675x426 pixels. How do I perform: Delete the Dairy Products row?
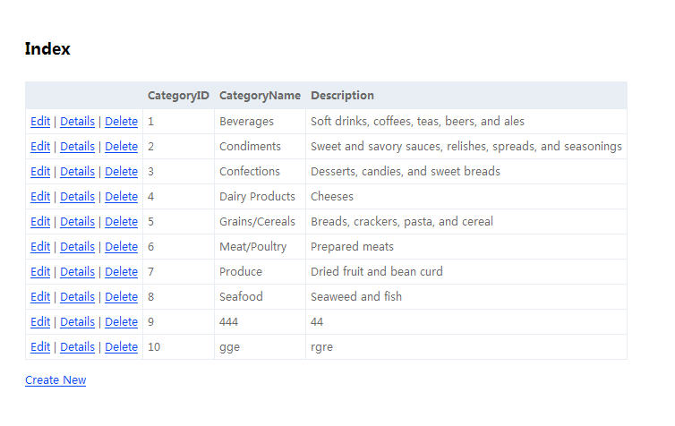point(121,197)
